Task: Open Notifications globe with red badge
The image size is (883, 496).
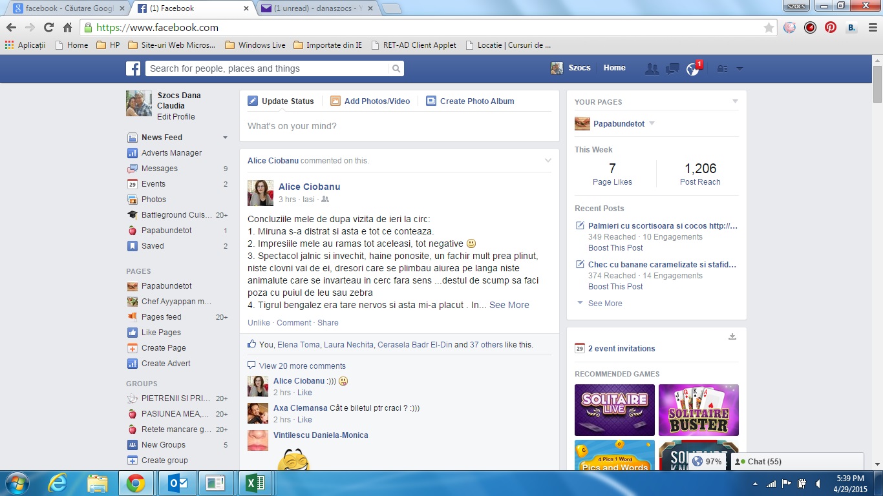Action: (x=693, y=68)
